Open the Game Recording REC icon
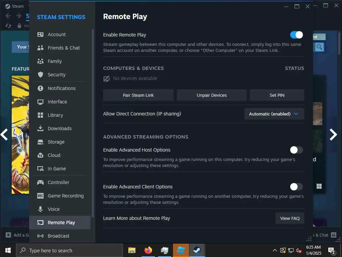 tap(40, 195)
